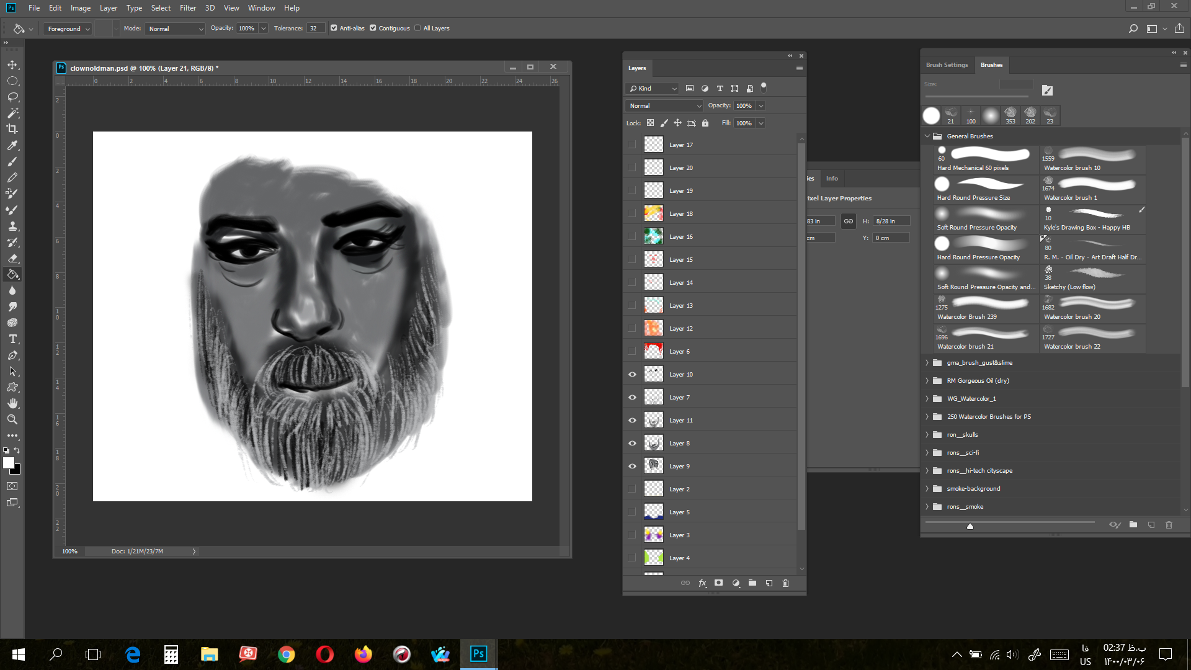The image size is (1191, 670).
Task: Add a layer mask
Action: (718, 583)
